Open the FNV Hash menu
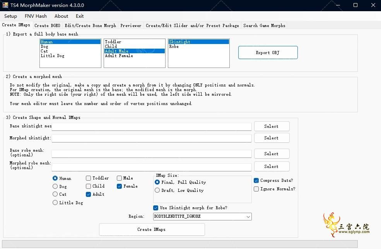The height and width of the screenshot is (249, 381). [x=36, y=16]
